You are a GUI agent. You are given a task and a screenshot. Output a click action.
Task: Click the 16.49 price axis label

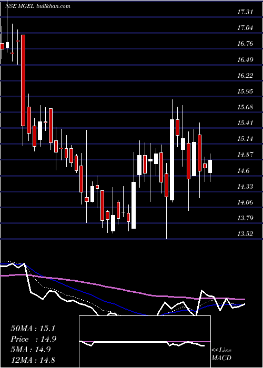tap(245, 59)
